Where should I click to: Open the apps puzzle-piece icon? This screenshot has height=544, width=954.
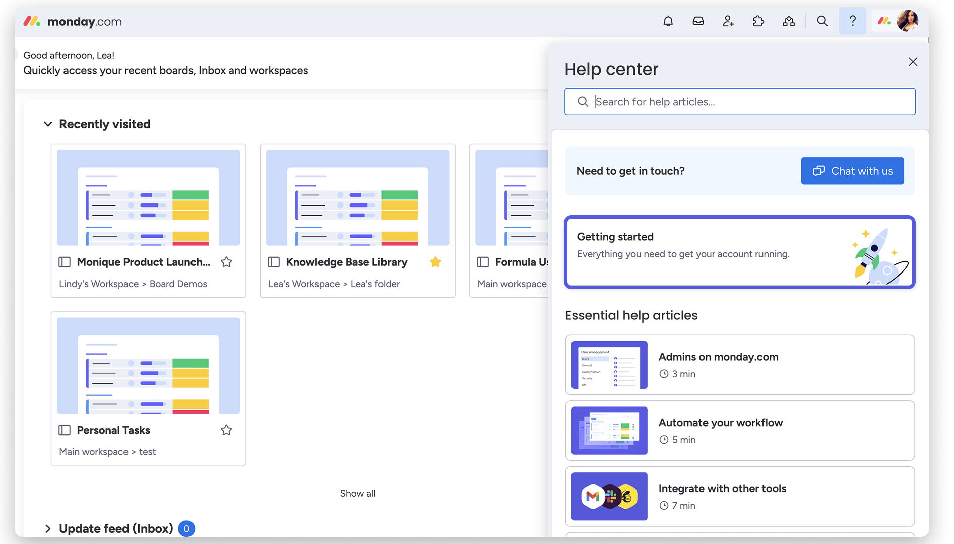[758, 21]
